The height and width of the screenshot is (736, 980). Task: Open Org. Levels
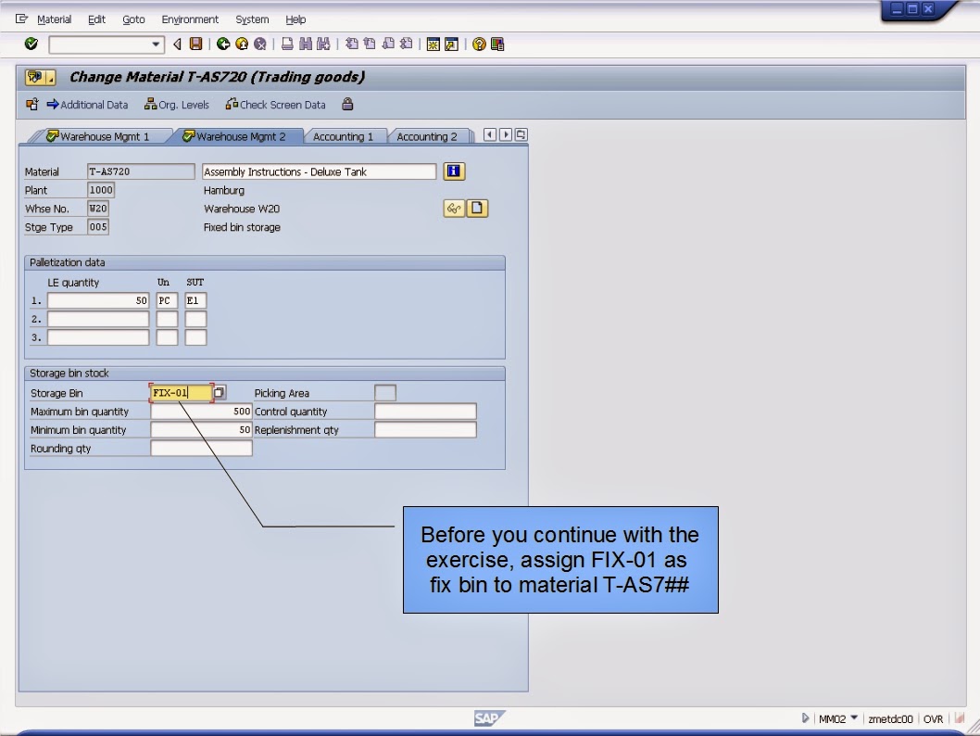176,105
